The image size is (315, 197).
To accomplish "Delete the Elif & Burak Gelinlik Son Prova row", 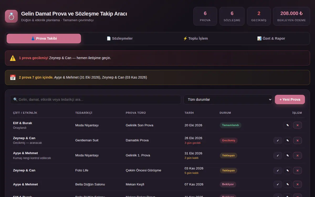I will 297,125.
